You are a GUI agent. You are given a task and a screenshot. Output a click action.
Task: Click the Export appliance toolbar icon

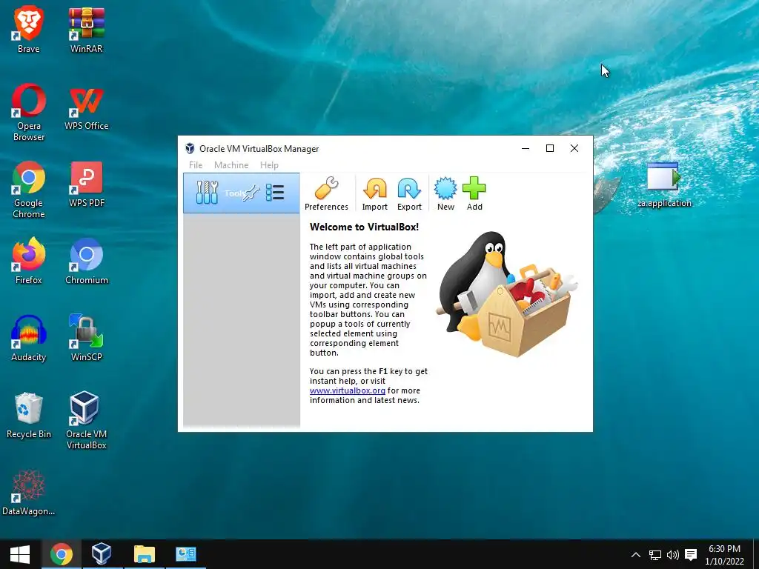(409, 189)
